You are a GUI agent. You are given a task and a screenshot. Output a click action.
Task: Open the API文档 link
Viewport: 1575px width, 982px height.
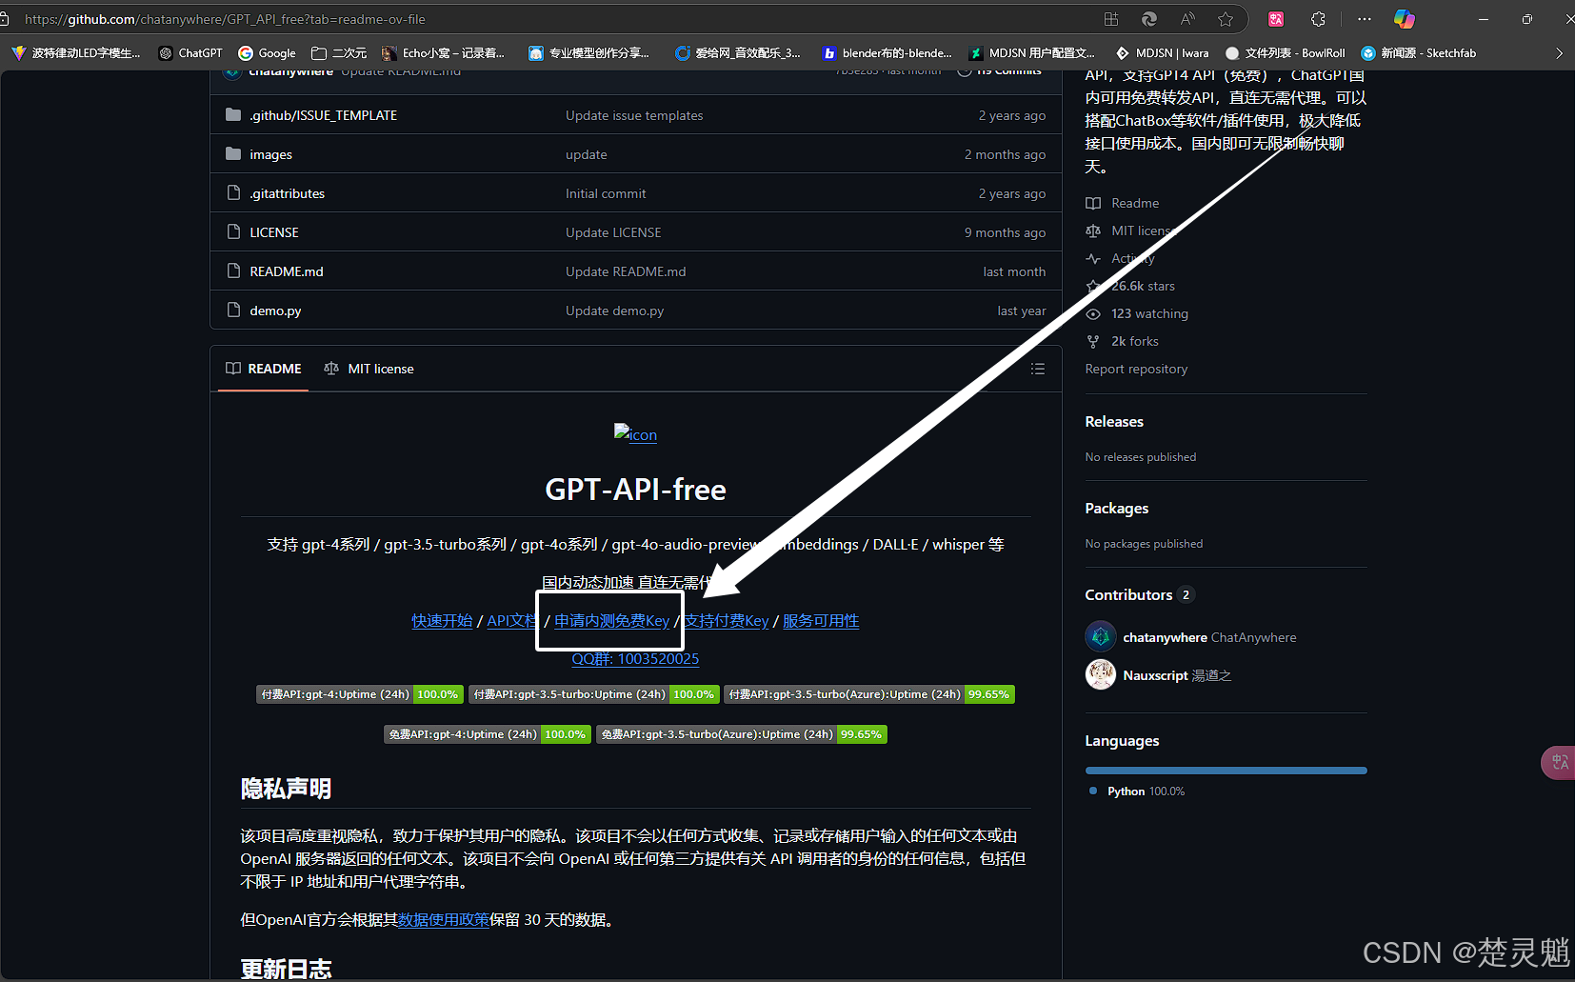pyautogui.click(x=512, y=621)
